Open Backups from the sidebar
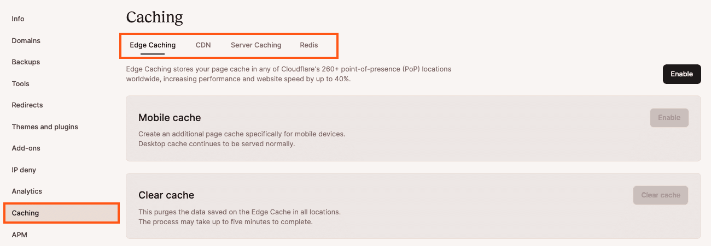Screen dimensions: 711x246 click(26, 62)
